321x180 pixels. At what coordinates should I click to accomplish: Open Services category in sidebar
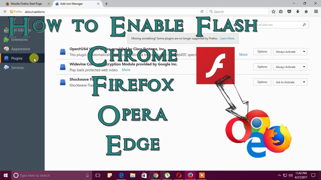17,68
